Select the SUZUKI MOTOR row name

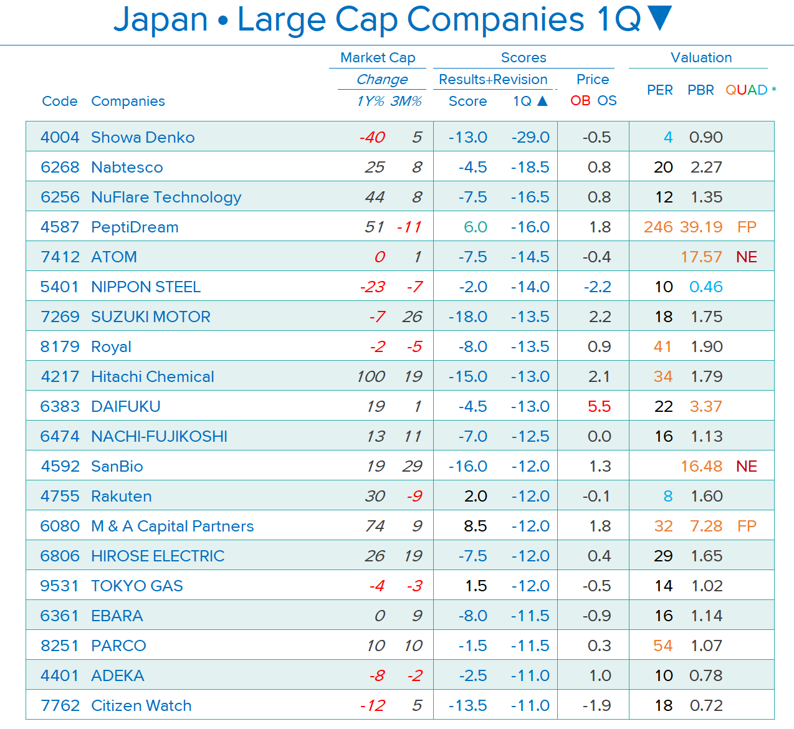pos(151,317)
